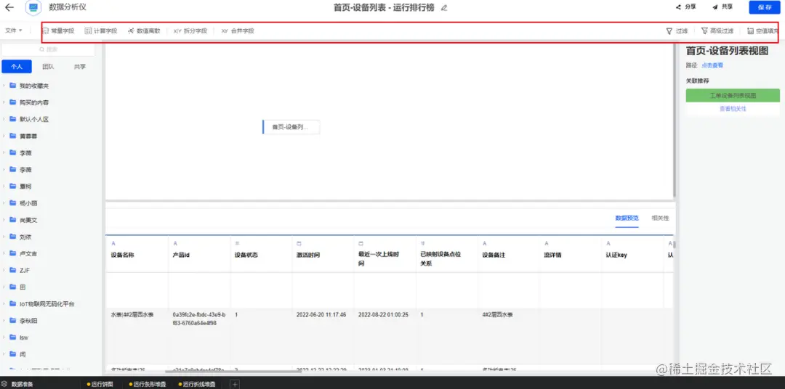Switch to the 团队 tab
Image resolution: width=785 pixels, height=389 pixels.
(x=48, y=67)
